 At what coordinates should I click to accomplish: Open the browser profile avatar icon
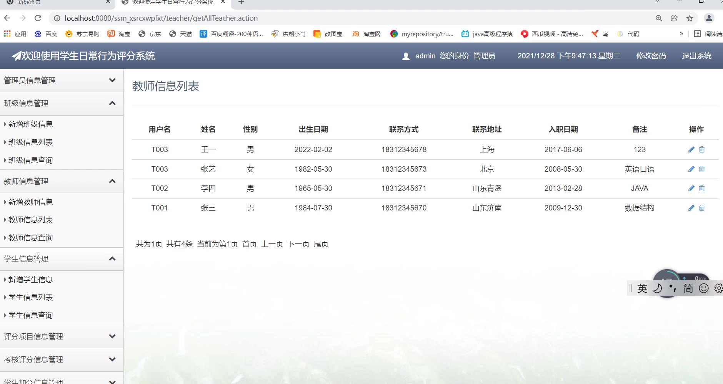(x=709, y=18)
